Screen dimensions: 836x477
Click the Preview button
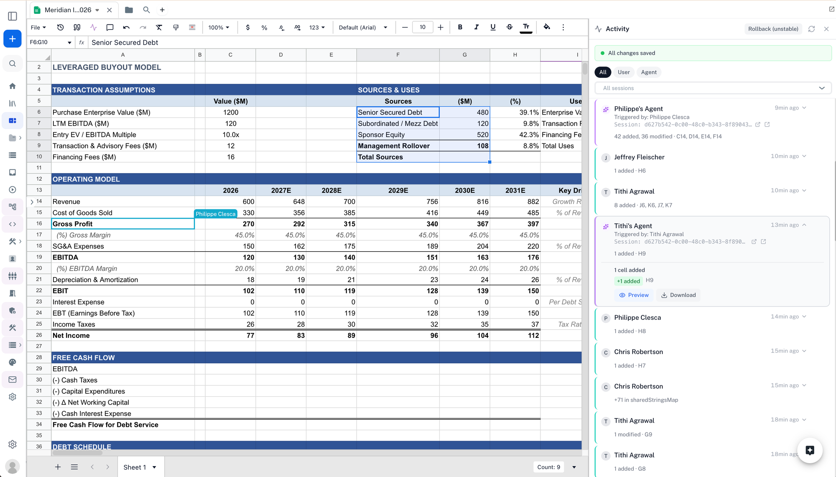point(634,295)
